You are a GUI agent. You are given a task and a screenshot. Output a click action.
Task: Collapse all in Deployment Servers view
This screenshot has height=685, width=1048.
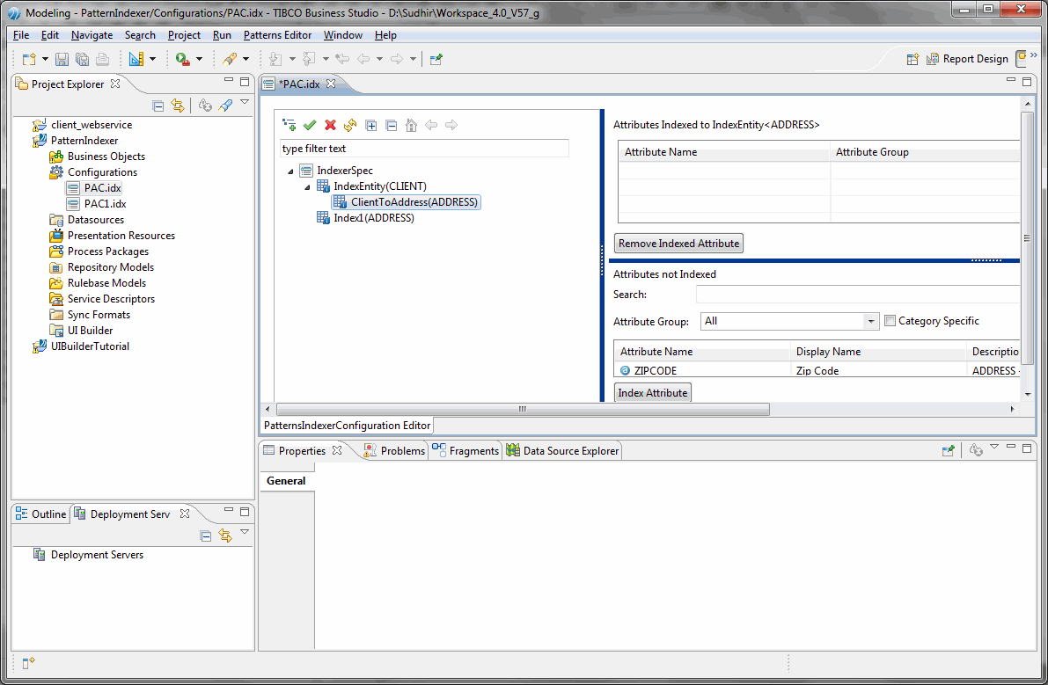click(x=206, y=536)
